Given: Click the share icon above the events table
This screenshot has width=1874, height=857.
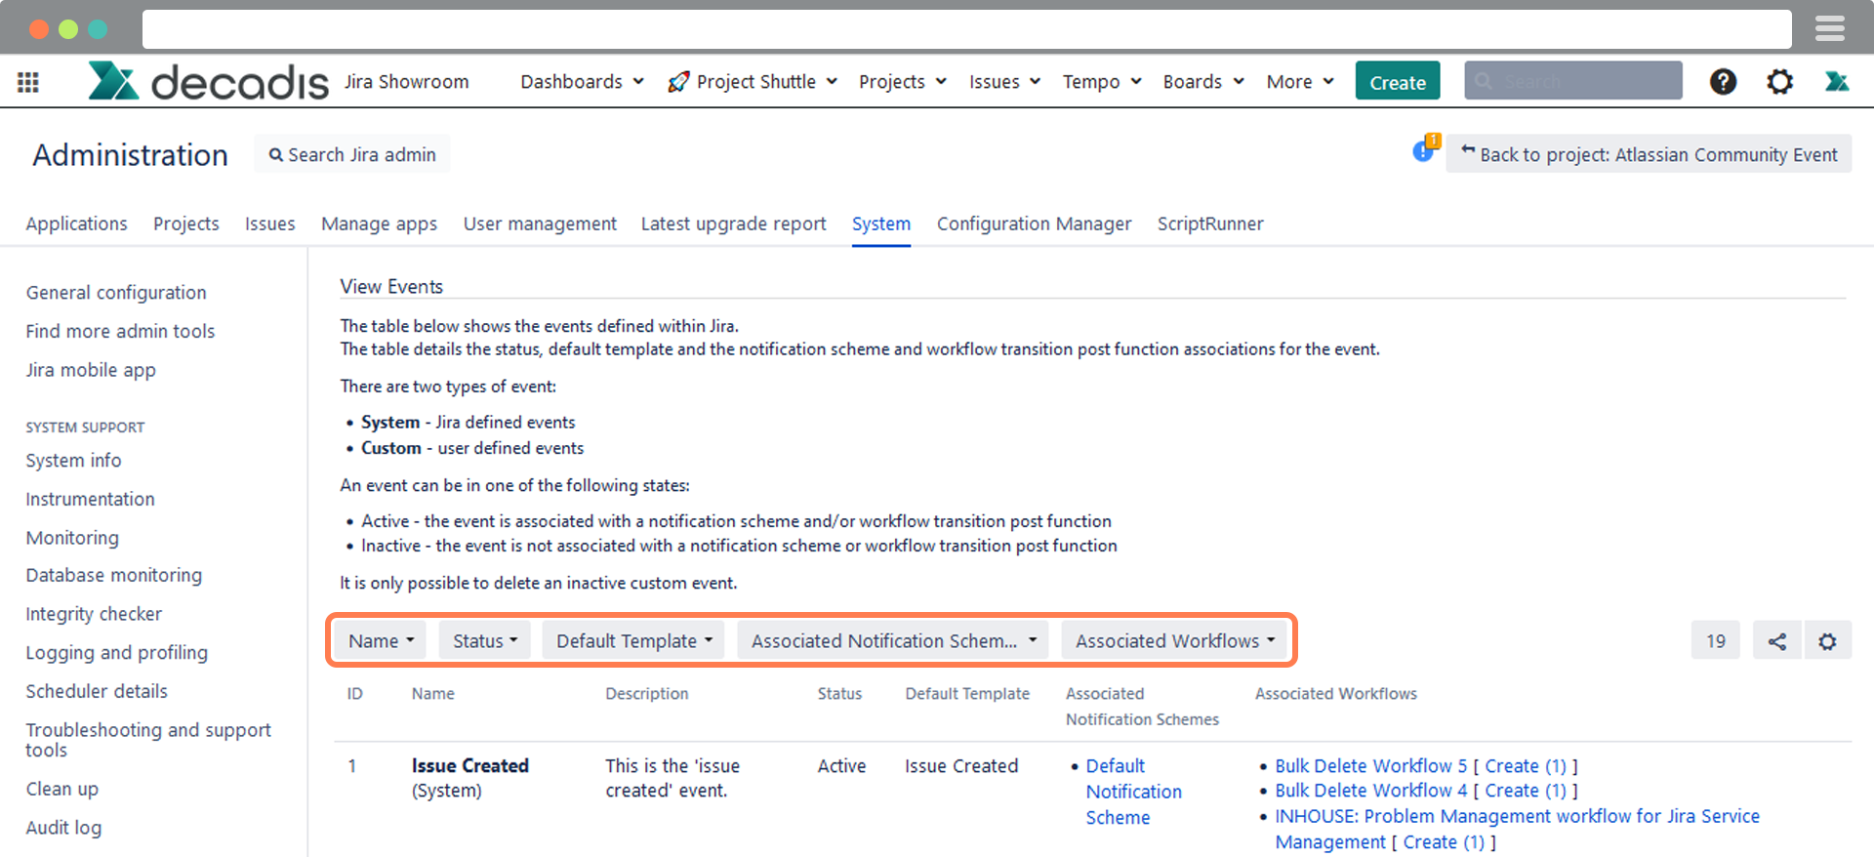Looking at the screenshot, I should pyautogui.click(x=1776, y=641).
